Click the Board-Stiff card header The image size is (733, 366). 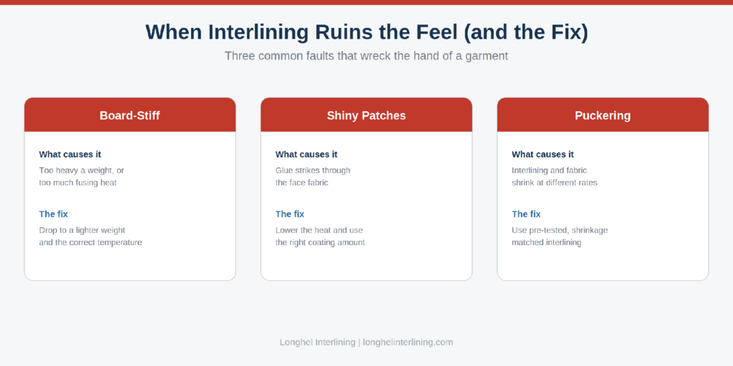coord(130,115)
